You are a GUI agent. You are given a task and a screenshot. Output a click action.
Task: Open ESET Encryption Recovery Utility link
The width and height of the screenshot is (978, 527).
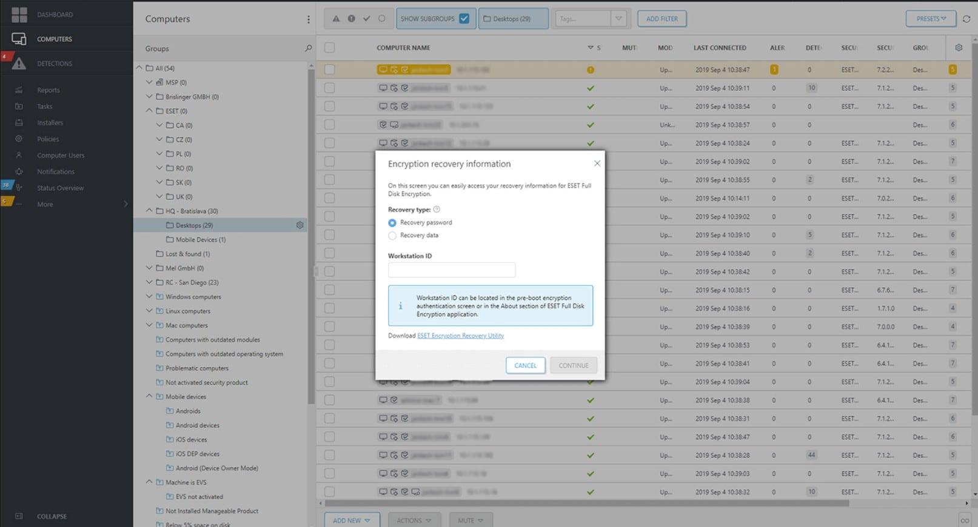[461, 336]
